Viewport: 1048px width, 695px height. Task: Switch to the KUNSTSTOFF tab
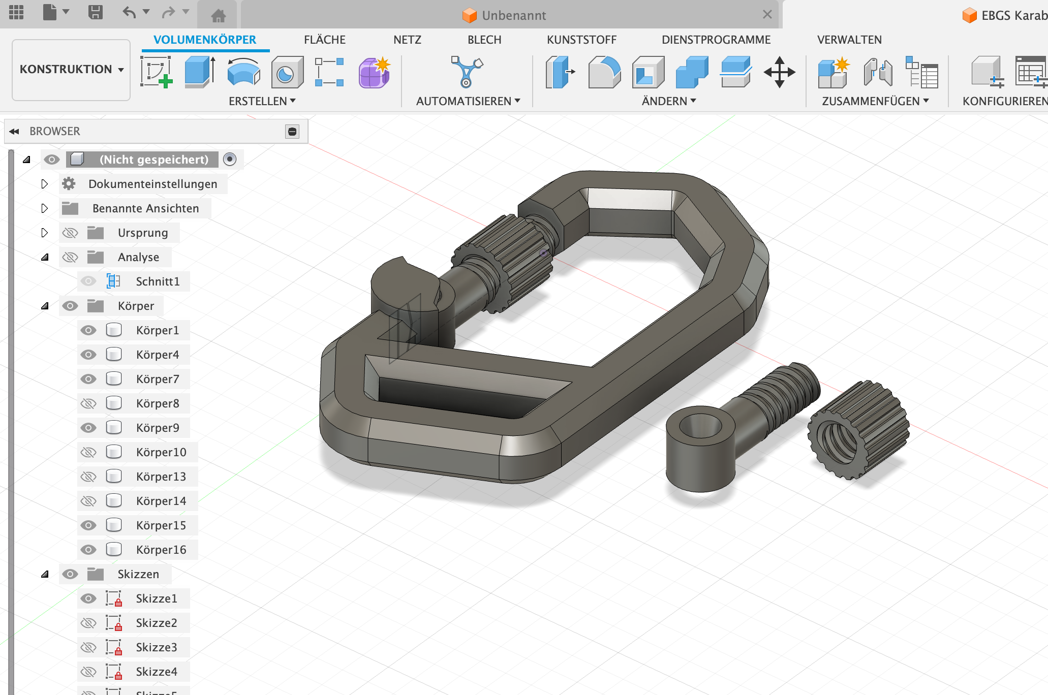[581, 40]
